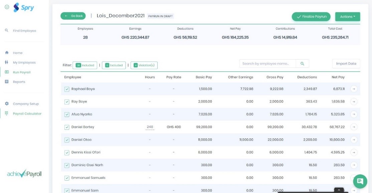Open Dominic Osei Narh details arrow

(x=354, y=165)
